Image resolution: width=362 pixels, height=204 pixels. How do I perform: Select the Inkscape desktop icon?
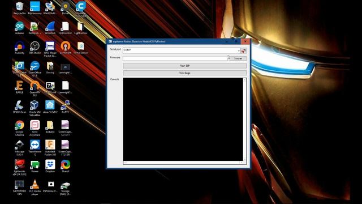[x=19, y=148]
